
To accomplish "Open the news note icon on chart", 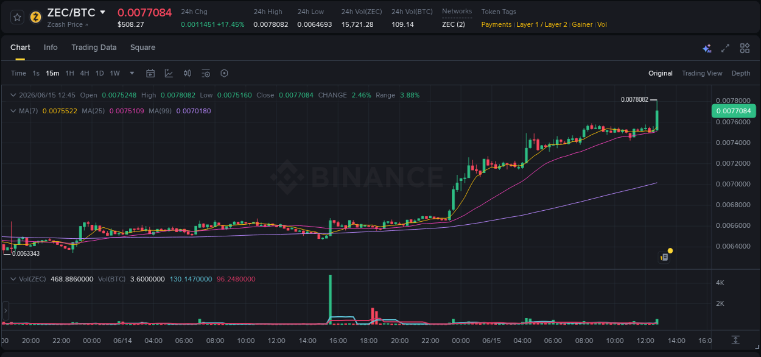I will [665, 257].
